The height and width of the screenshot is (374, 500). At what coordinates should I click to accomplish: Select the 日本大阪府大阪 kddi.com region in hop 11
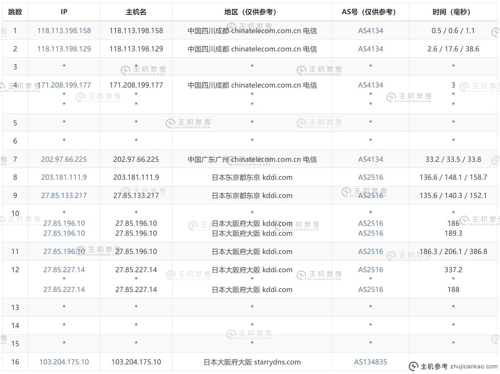coord(252,251)
